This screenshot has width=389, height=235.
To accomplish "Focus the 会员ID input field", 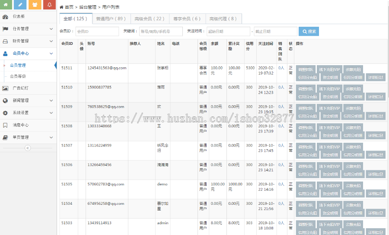I will pos(97,31).
